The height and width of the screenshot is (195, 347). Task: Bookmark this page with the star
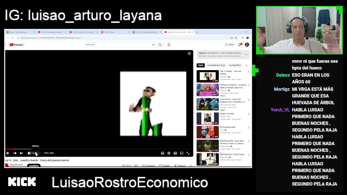coord(236,38)
